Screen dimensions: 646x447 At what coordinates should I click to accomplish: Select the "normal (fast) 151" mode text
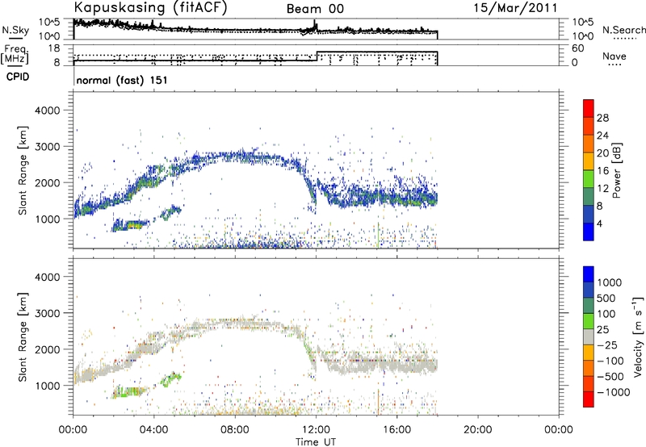122,80
